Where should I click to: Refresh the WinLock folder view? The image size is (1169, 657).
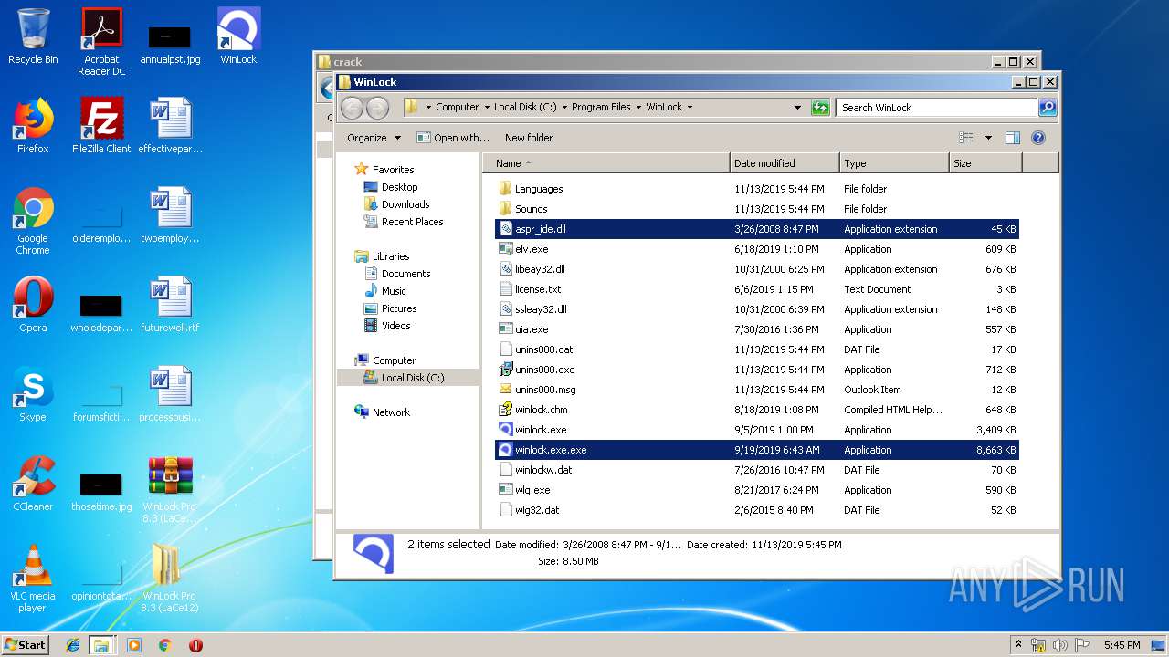point(820,108)
